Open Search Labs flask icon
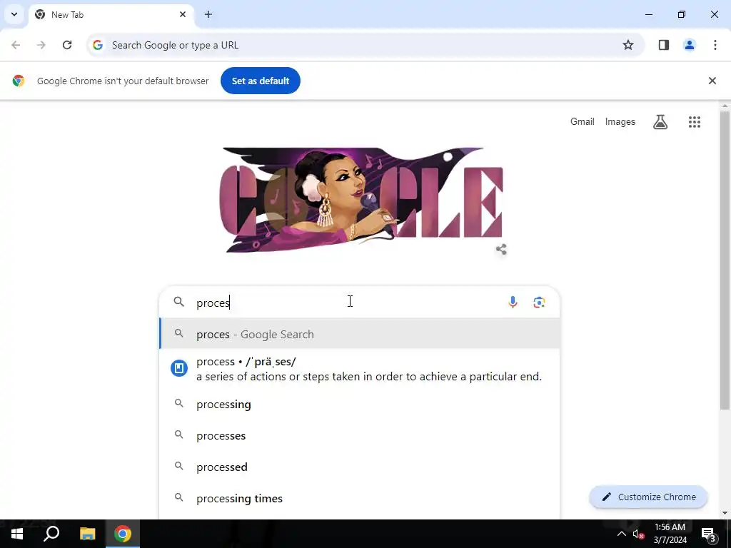 point(660,122)
